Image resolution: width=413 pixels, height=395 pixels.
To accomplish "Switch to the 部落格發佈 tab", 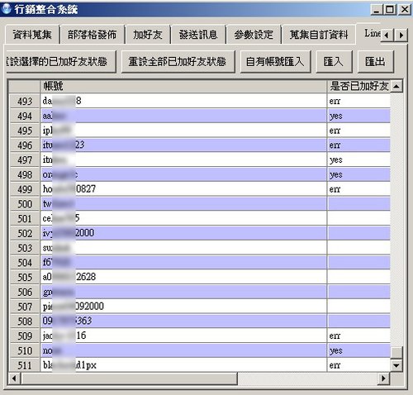I will (x=92, y=35).
